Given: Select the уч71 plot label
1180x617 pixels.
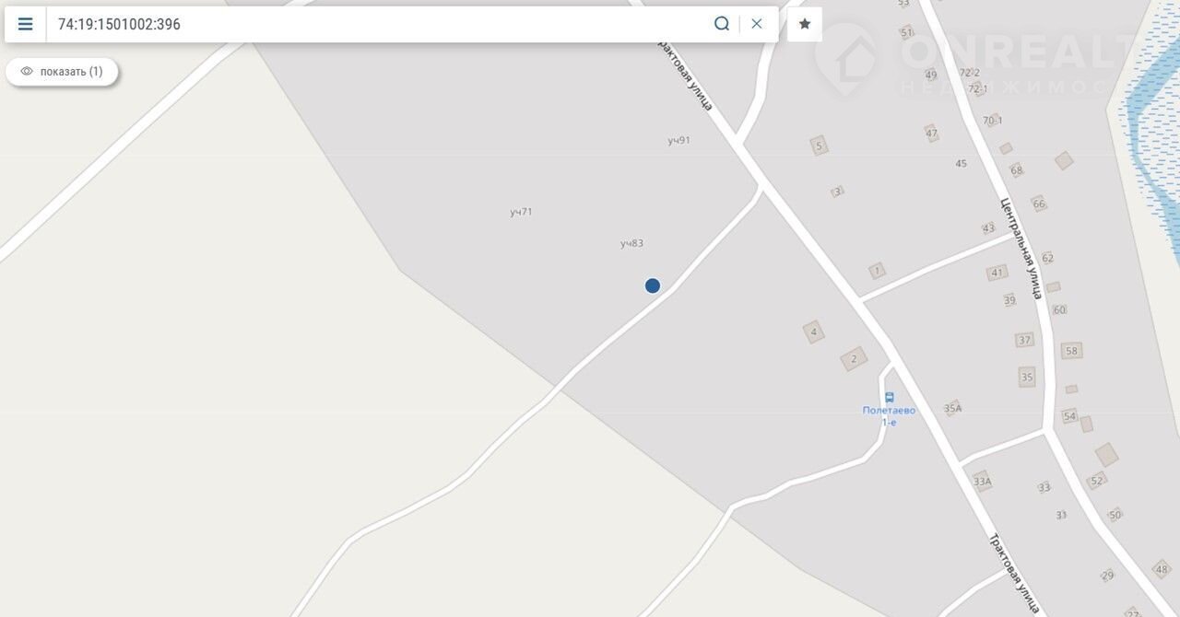Looking at the screenshot, I should (x=522, y=212).
